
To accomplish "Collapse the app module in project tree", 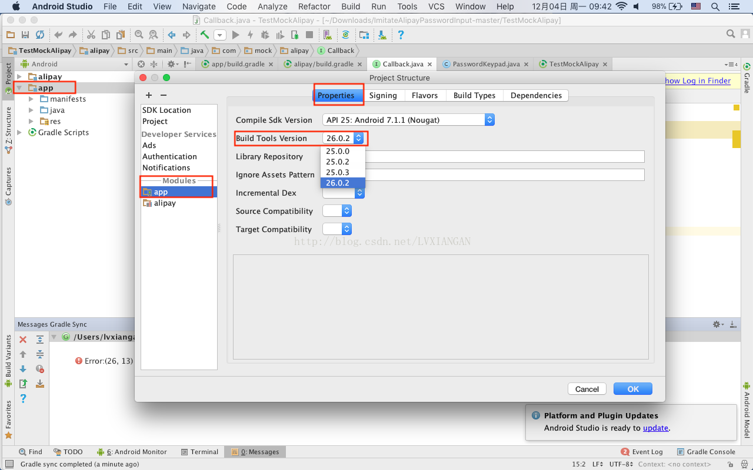I will pos(19,88).
